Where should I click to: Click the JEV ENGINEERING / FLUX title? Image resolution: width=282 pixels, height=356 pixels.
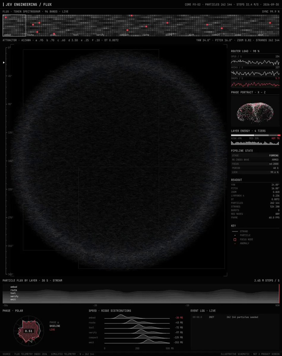coord(29,4)
